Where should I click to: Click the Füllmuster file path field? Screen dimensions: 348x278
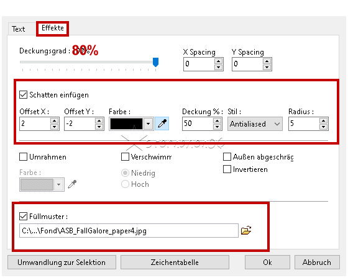click(129, 231)
